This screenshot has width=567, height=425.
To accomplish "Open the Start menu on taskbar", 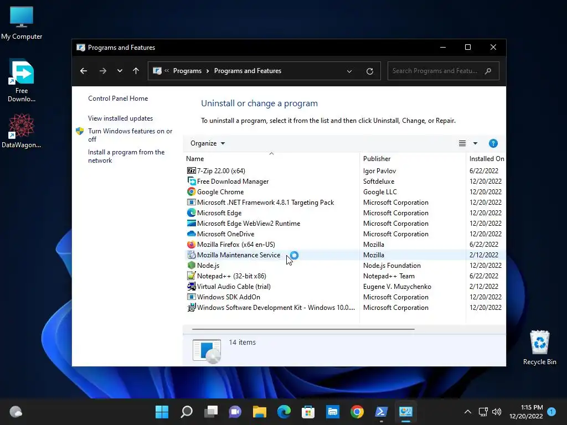I will coord(162,412).
